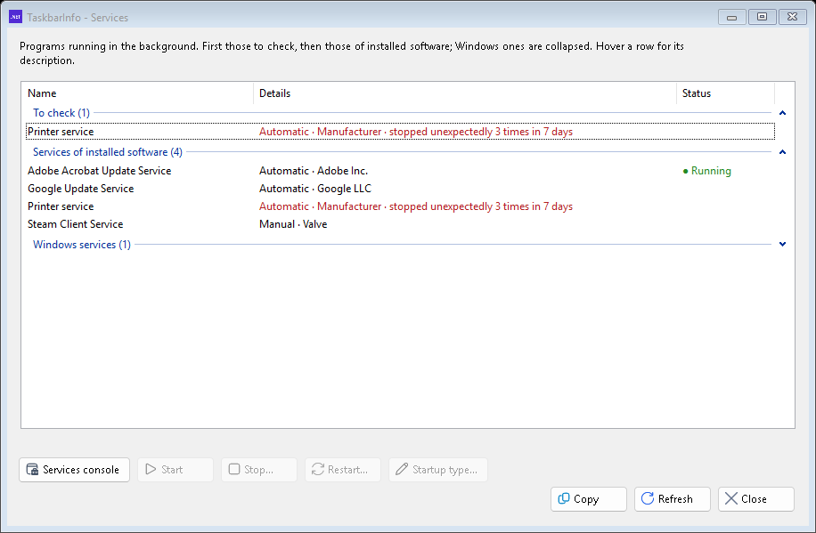816x533 pixels.
Task: Click the 'Automatic · Google LLC' details cell
Action: click(x=314, y=189)
